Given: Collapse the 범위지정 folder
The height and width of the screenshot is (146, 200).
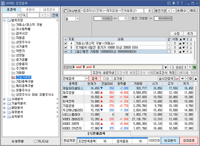Looking at the screenshot, I should pyautogui.click(x=4, y=20).
